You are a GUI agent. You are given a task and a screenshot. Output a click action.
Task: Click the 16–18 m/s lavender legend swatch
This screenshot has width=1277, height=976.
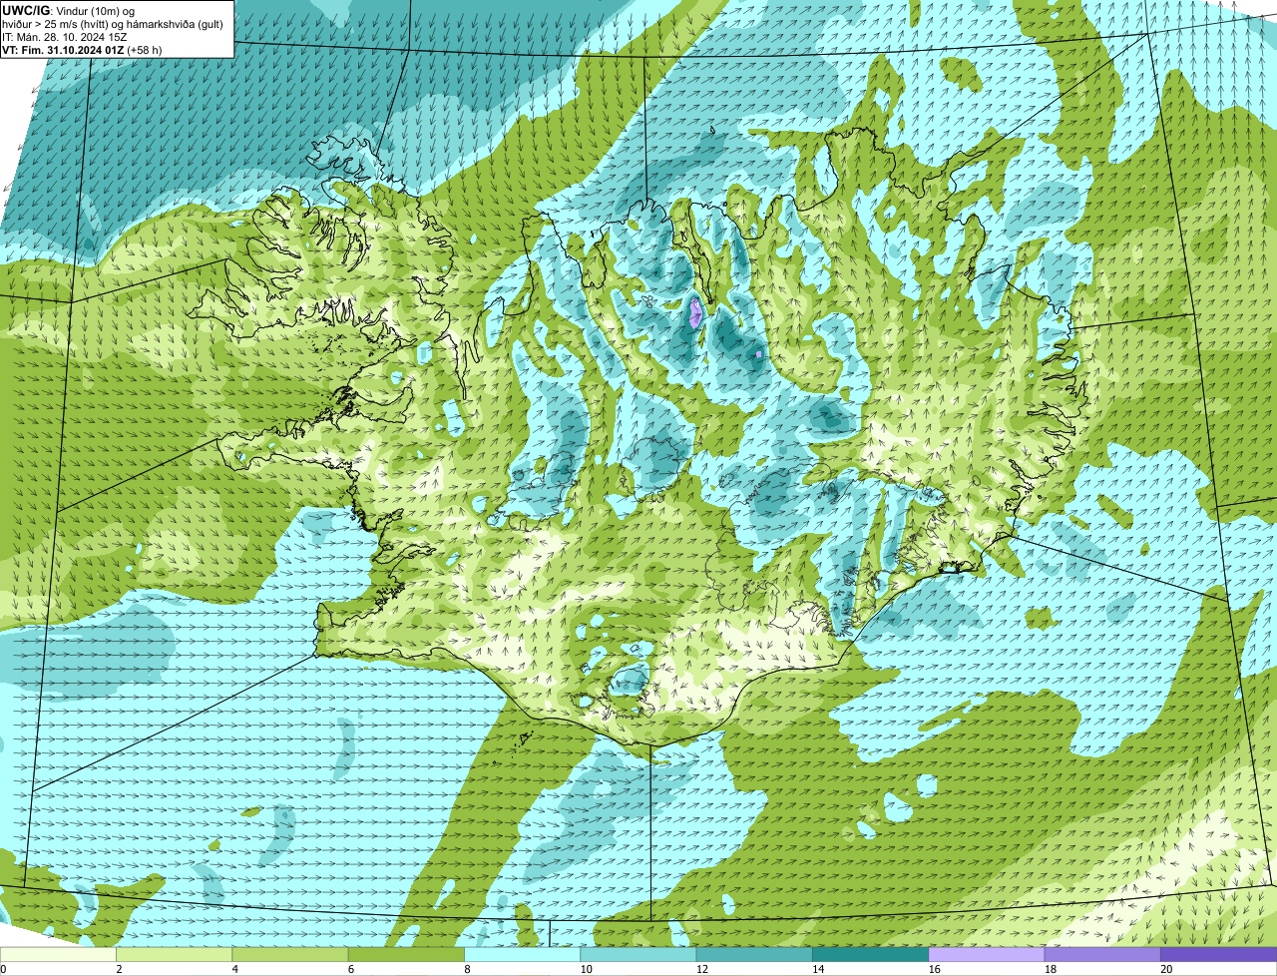(x=987, y=954)
